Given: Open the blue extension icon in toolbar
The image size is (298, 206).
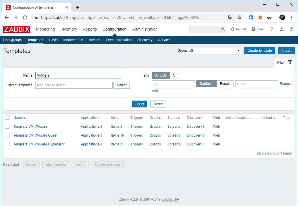Looking at the screenshot, I should (x=251, y=18).
